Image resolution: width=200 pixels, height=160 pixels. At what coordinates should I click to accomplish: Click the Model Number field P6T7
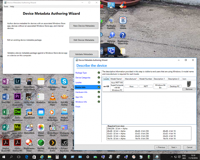pyautogui.click(x=146, y=86)
